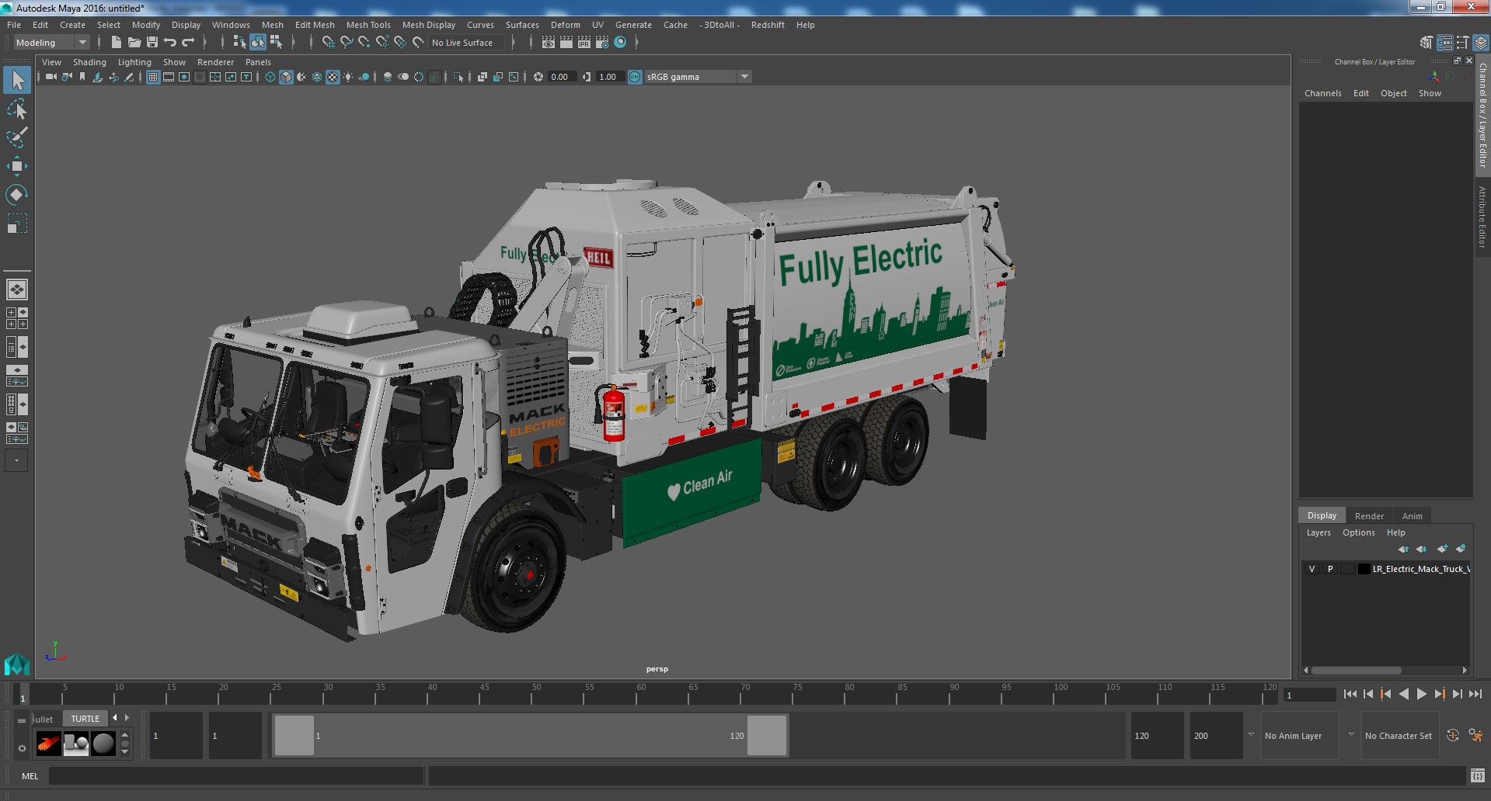Image resolution: width=1491 pixels, height=801 pixels.
Task: Toggle auto keyframe button
Action: [1453, 736]
